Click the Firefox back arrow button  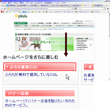click(x=2, y=9)
